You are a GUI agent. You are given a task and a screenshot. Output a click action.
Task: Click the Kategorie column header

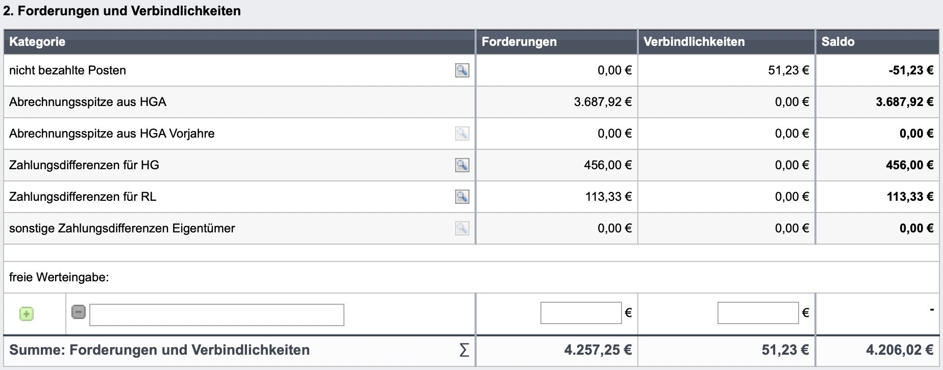pyautogui.click(x=37, y=42)
